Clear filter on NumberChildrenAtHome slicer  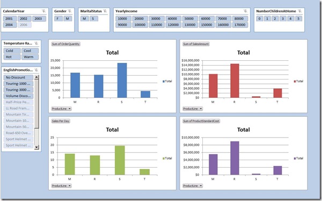click(300, 11)
